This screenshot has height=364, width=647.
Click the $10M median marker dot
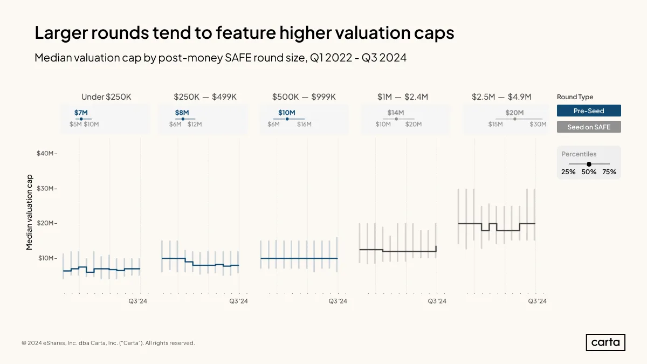[287, 119]
